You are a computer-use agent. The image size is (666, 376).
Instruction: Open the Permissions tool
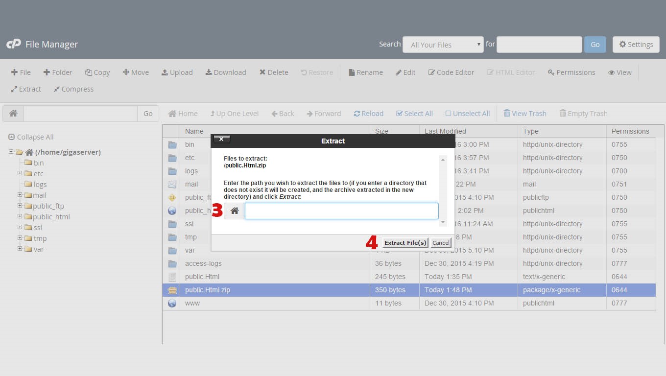click(x=571, y=72)
